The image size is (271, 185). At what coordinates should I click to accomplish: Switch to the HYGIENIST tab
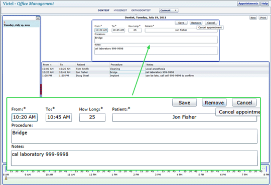coord(120,10)
